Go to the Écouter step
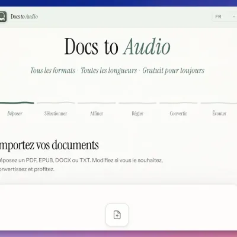The width and height of the screenshot is (237, 237). (x=219, y=113)
